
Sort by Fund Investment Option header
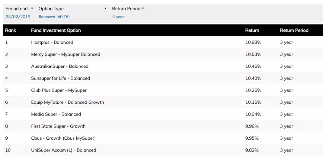pos(56,31)
